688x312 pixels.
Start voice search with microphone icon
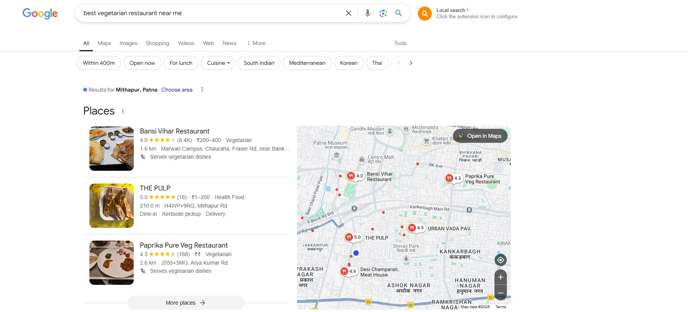[367, 13]
